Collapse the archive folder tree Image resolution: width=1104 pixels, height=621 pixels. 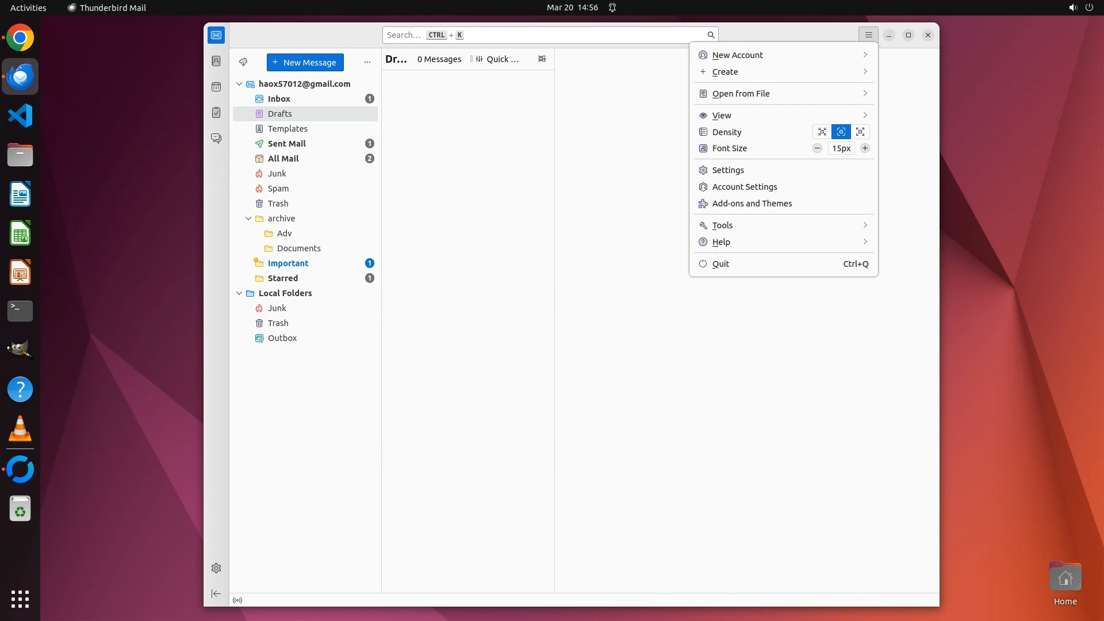(248, 218)
